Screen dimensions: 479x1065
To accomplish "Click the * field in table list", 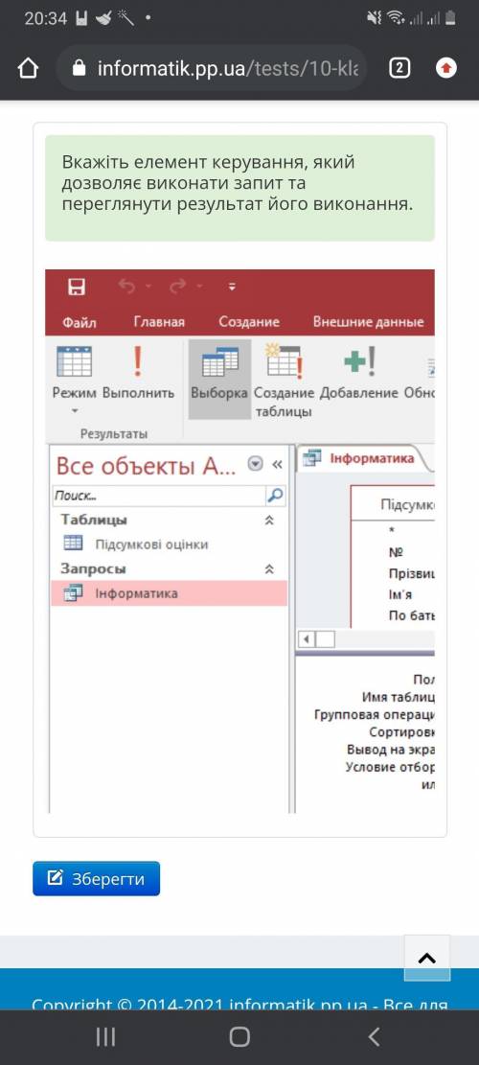I will 392,531.
